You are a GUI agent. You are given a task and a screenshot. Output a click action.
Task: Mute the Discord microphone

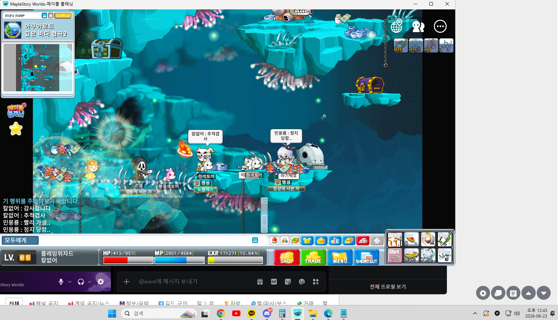click(61, 282)
